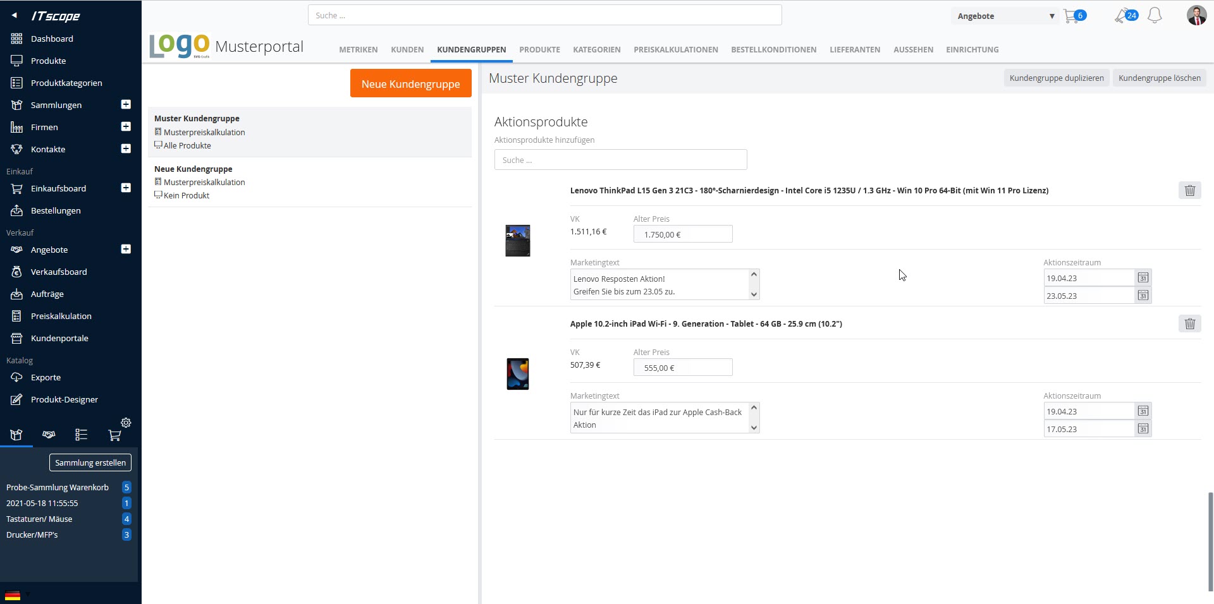This screenshot has width=1214, height=604.
Task: Open Kundenportale in the sidebar
Action: click(59, 338)
